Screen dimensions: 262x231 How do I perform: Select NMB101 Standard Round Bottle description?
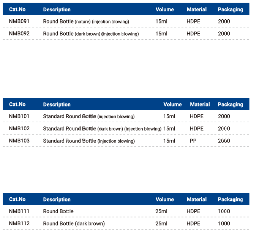(89, 116)
